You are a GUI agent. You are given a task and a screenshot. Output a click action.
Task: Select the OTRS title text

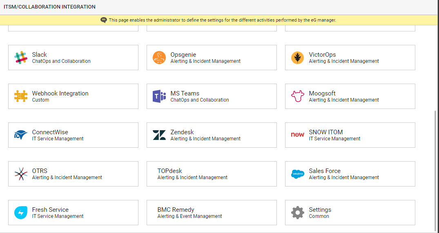(x=40, y=171)
